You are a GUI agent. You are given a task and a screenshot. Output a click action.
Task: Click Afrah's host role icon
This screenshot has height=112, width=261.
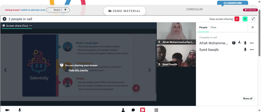[239, 42]
